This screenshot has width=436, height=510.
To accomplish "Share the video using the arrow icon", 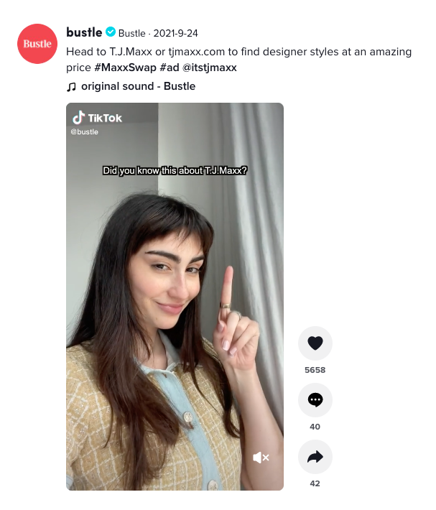I will click(x=315, y=457).
